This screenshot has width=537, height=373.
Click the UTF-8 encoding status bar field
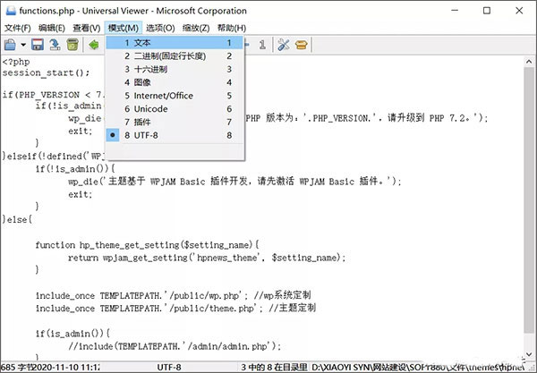(x=168, y=367)
